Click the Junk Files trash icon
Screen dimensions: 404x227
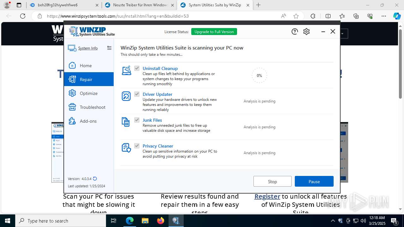click(x=126, y=122)
